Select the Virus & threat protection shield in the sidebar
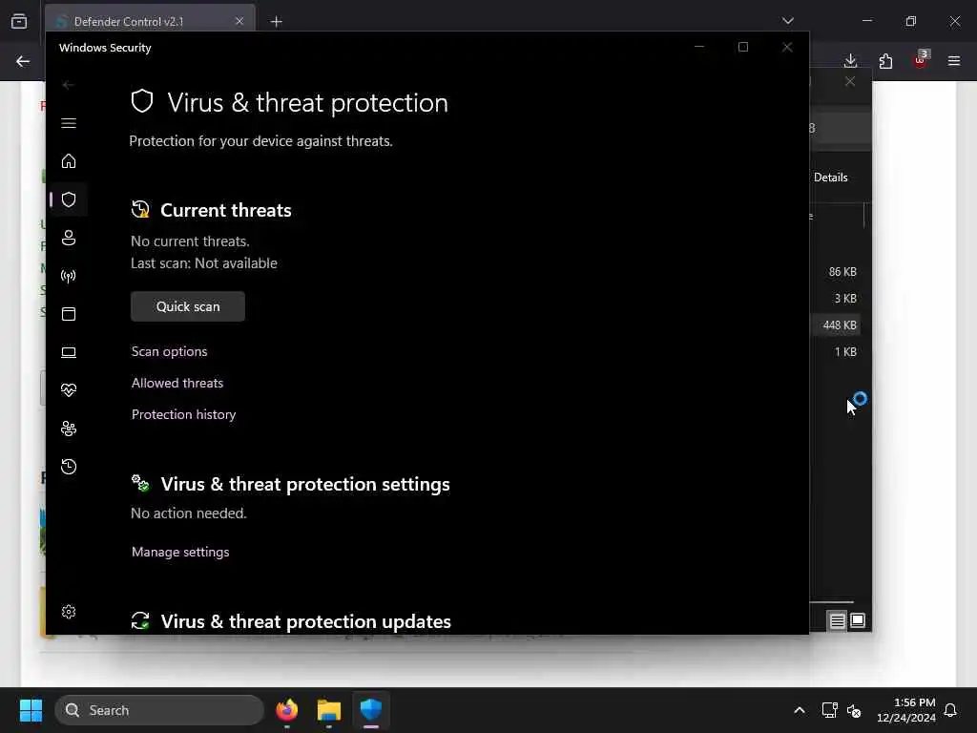The height and width of the screenshot is (733, 977). tap(69, 199)
